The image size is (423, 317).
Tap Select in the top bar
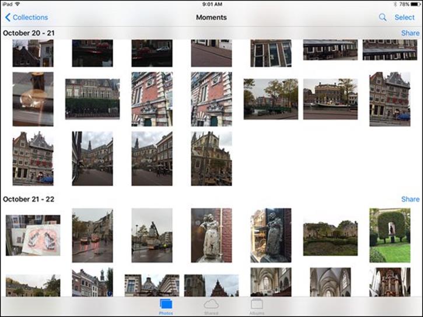[x=404, y=17]
